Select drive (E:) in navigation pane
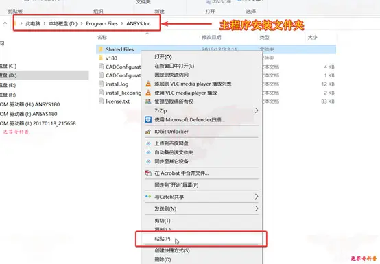Image resolution: width=380 pixels, height=264 pixels. [8, 85]
